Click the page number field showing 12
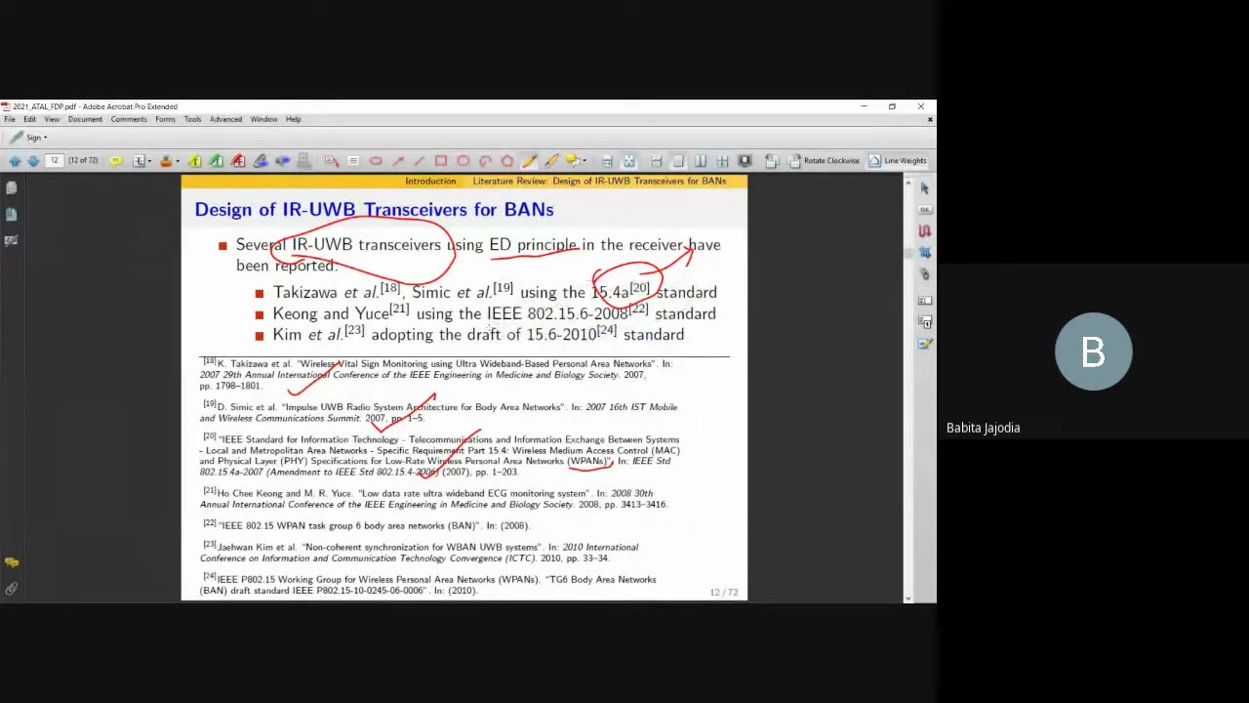The width and height of the screenshot is (1249, 703). point(55,161)
